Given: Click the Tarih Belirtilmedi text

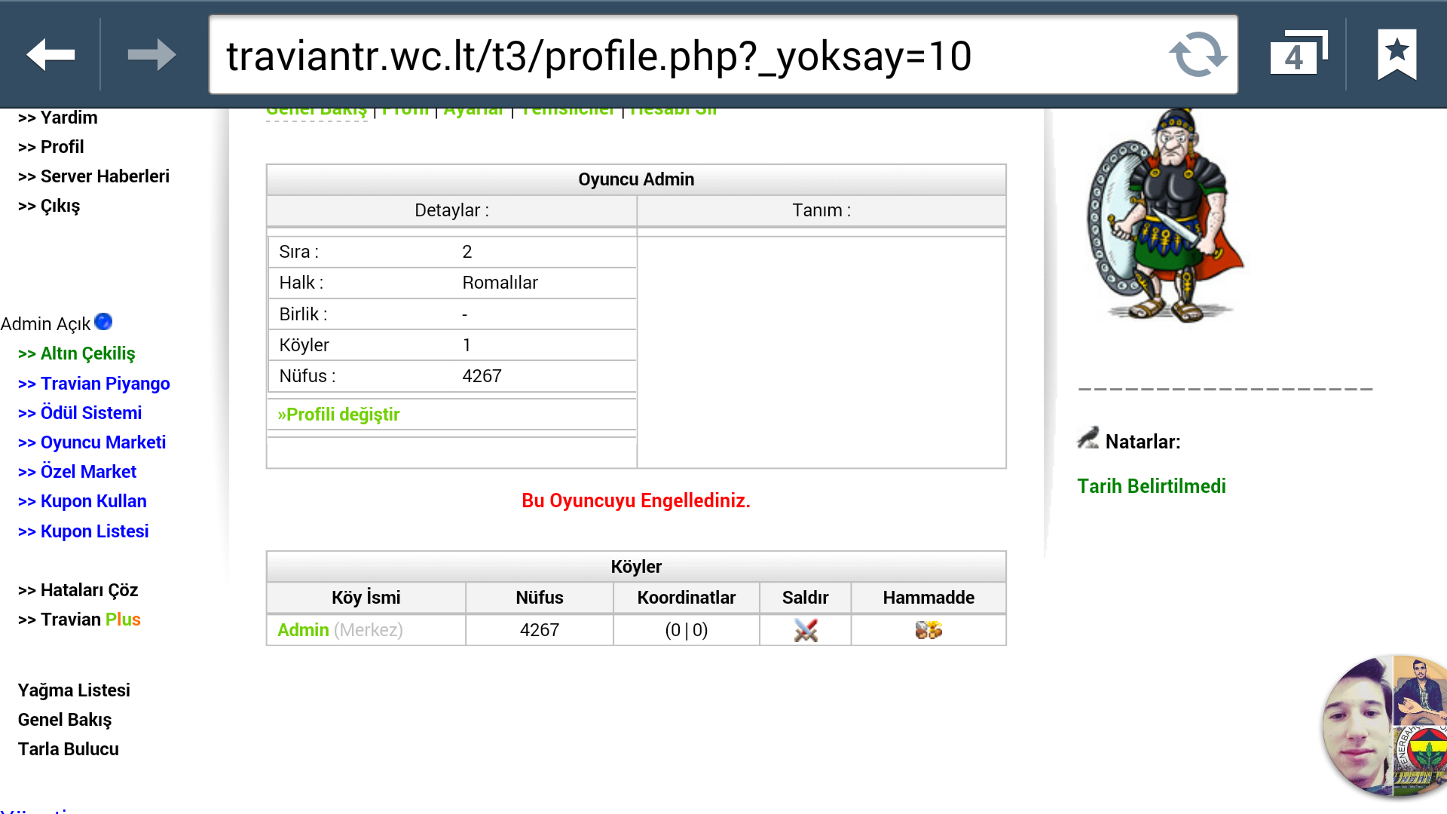Looking at the screenshot, I should coord(1152,486).
